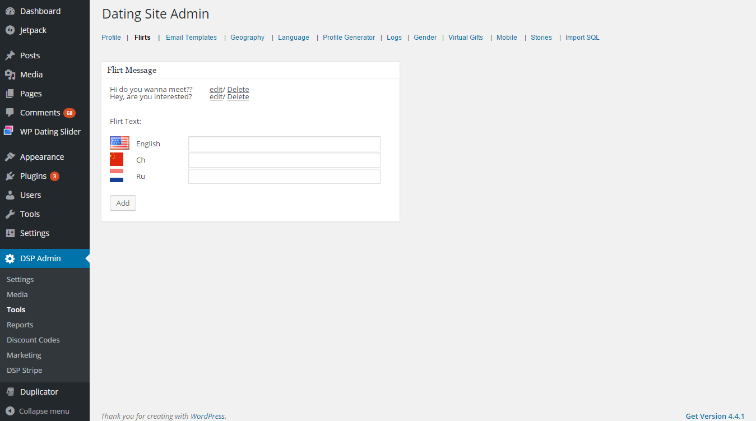Focus the Ru flirt text field
Screen dimensions: 756x421
(284, 176)
